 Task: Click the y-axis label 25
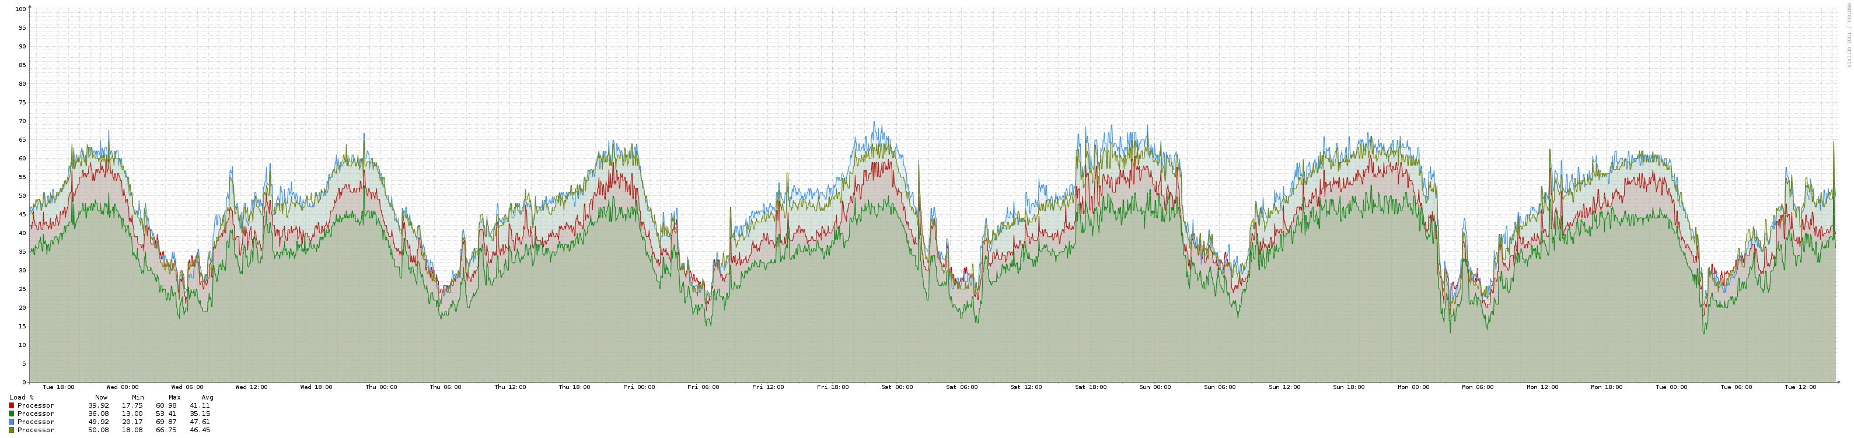[22, 289]
